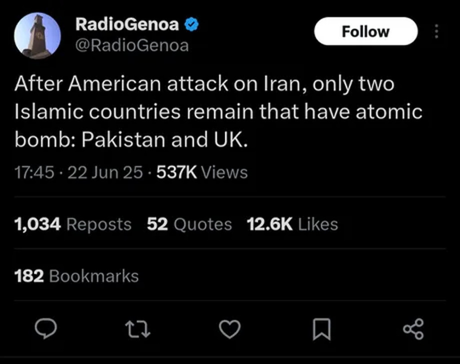Click the reply speech bubble icon
This screenshot has width=460, height=364.
(46, 329)
